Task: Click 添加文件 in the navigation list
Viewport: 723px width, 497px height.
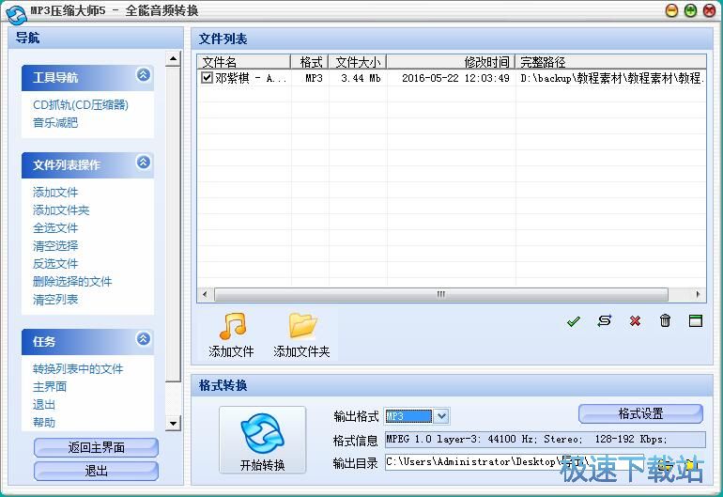Action: point(55,192)
